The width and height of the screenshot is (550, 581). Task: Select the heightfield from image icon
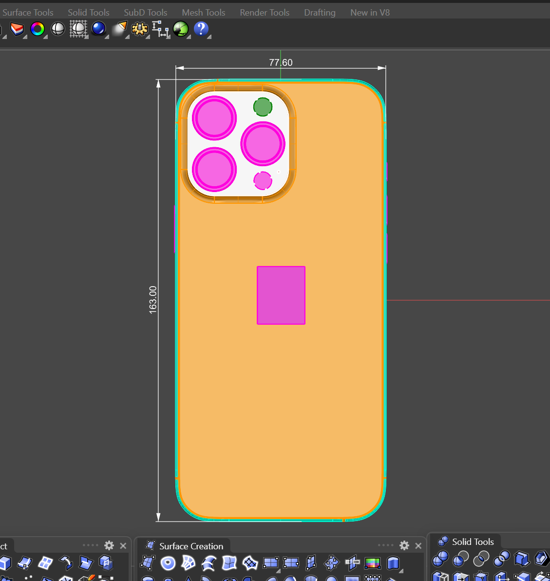(373, 563)
